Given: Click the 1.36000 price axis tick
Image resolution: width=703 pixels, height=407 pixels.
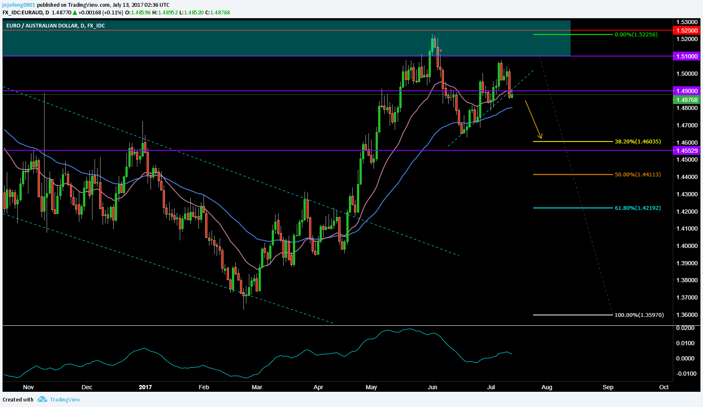Looking at the screenshot, I should pos(687,315).
